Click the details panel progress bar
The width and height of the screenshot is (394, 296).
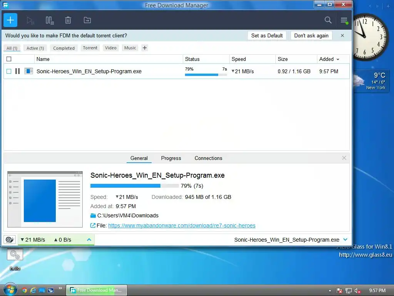pyautogui.click(x=134, y=186)
